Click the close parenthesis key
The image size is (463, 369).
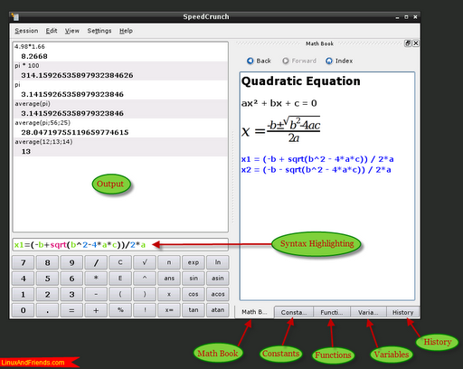145,294
